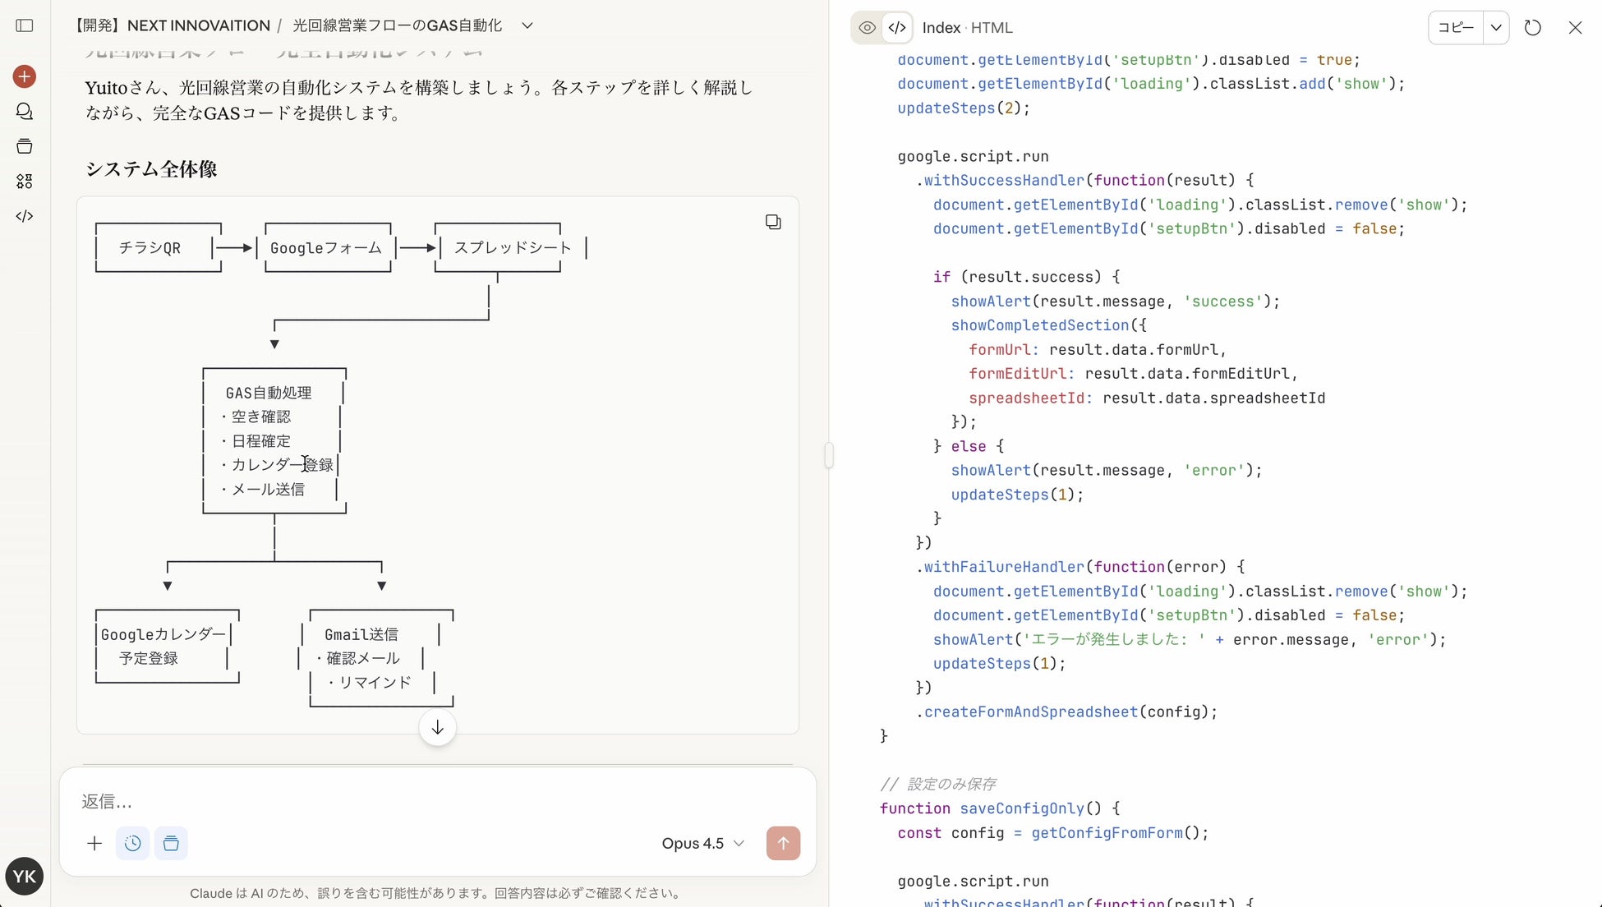Open the 【開発】NEXT INNOVAITION project breadcrumb
The width and height of the screenshot is (1602, 907).
(172, 25)
